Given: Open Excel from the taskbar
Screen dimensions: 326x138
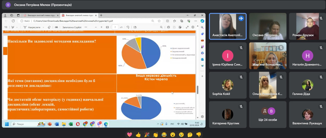Looking at the screenshot, I should tap(71, 124).
